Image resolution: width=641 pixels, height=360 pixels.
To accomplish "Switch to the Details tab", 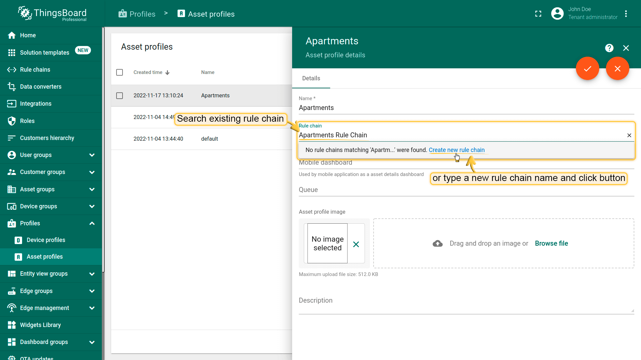I will [x=311, y=78].
